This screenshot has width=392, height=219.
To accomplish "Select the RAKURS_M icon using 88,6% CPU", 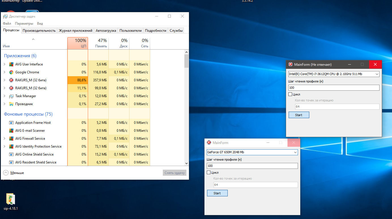I will click(11, 80).
